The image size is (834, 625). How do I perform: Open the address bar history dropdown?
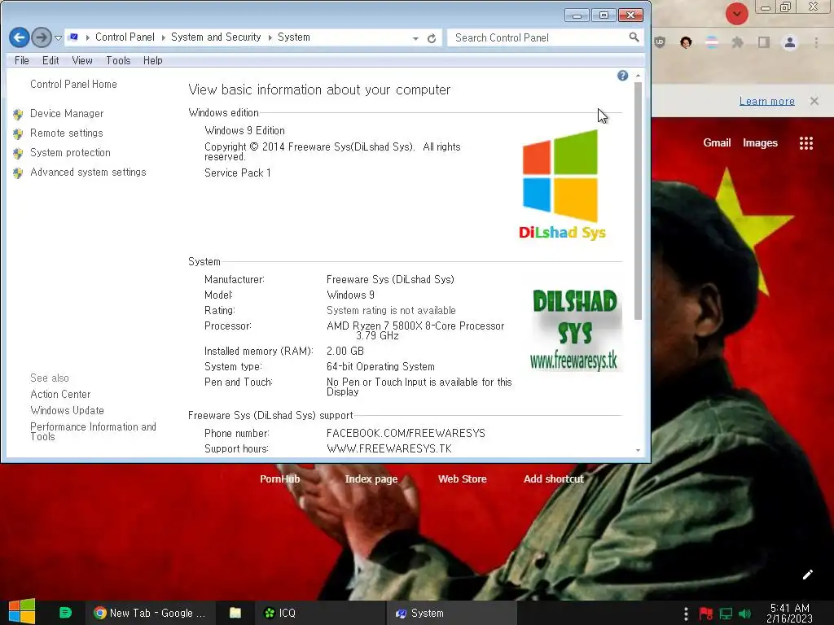[x=415, y=38]
